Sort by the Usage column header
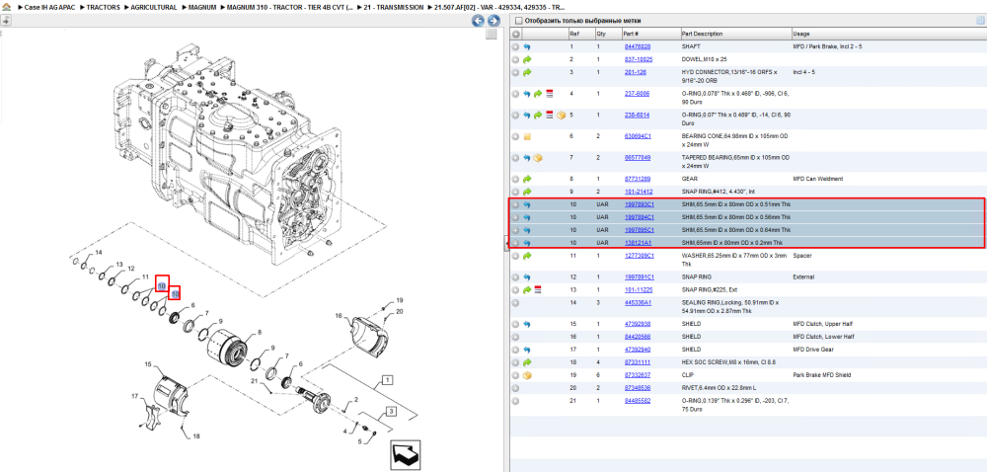This screenshot has width=987, height=472. point(887,34)
